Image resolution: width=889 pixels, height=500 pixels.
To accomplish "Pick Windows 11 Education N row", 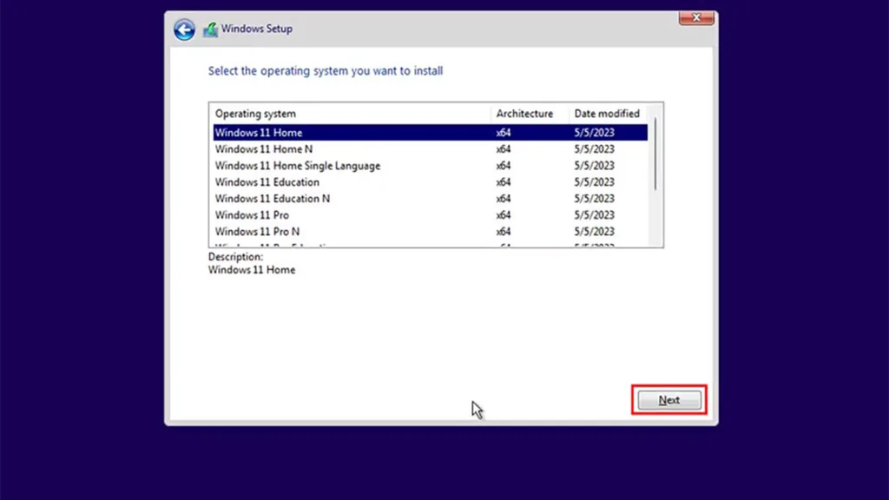I will click(431, 199).
